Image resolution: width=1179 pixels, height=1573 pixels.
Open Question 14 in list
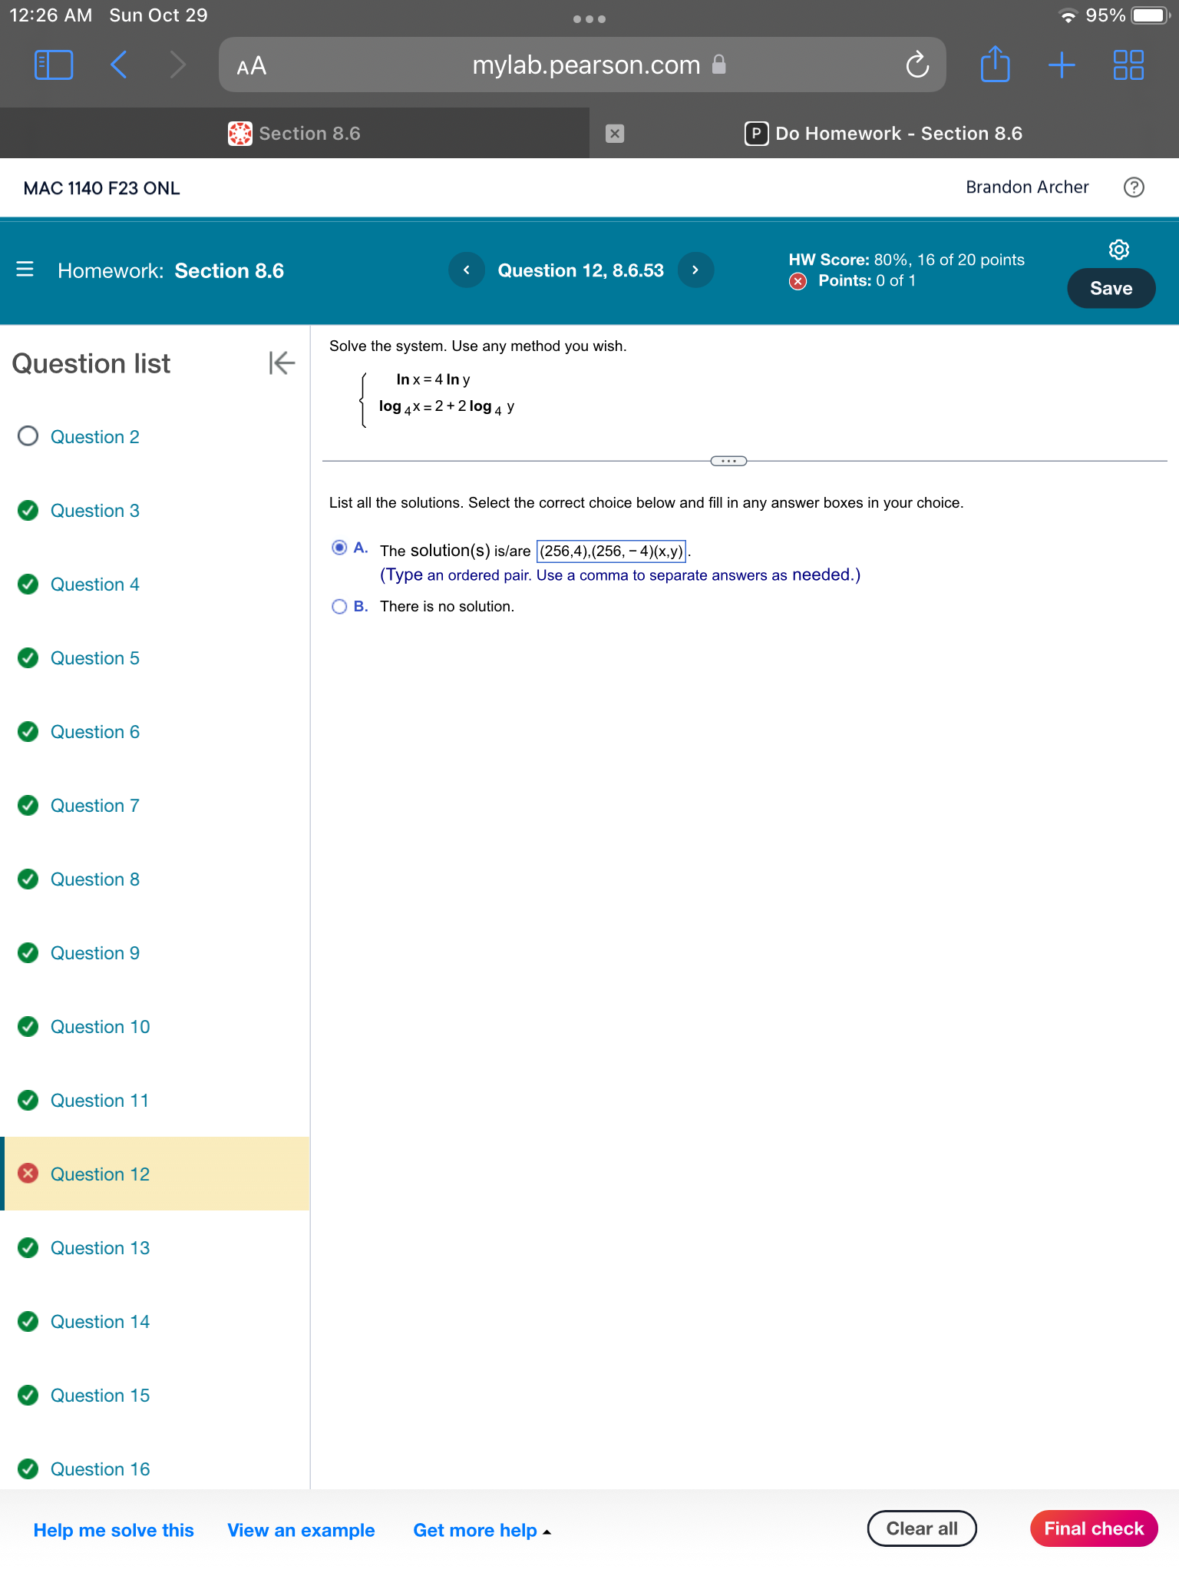(x=101, y=1322)
